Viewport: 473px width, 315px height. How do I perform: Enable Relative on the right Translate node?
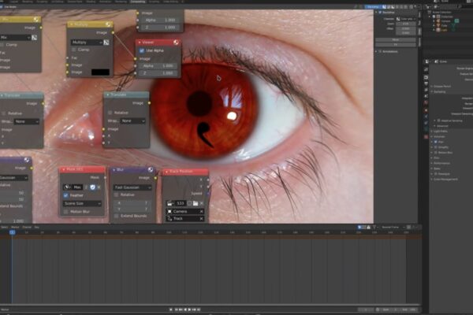pyautogui.click(x=110, y=113)
